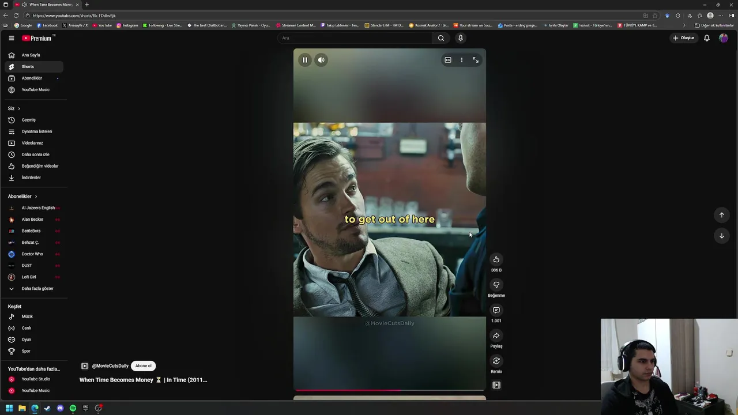Screen dimensions: 738x415
Task: Open Behzat Ç. channel
Action: [x=34, y=243]
